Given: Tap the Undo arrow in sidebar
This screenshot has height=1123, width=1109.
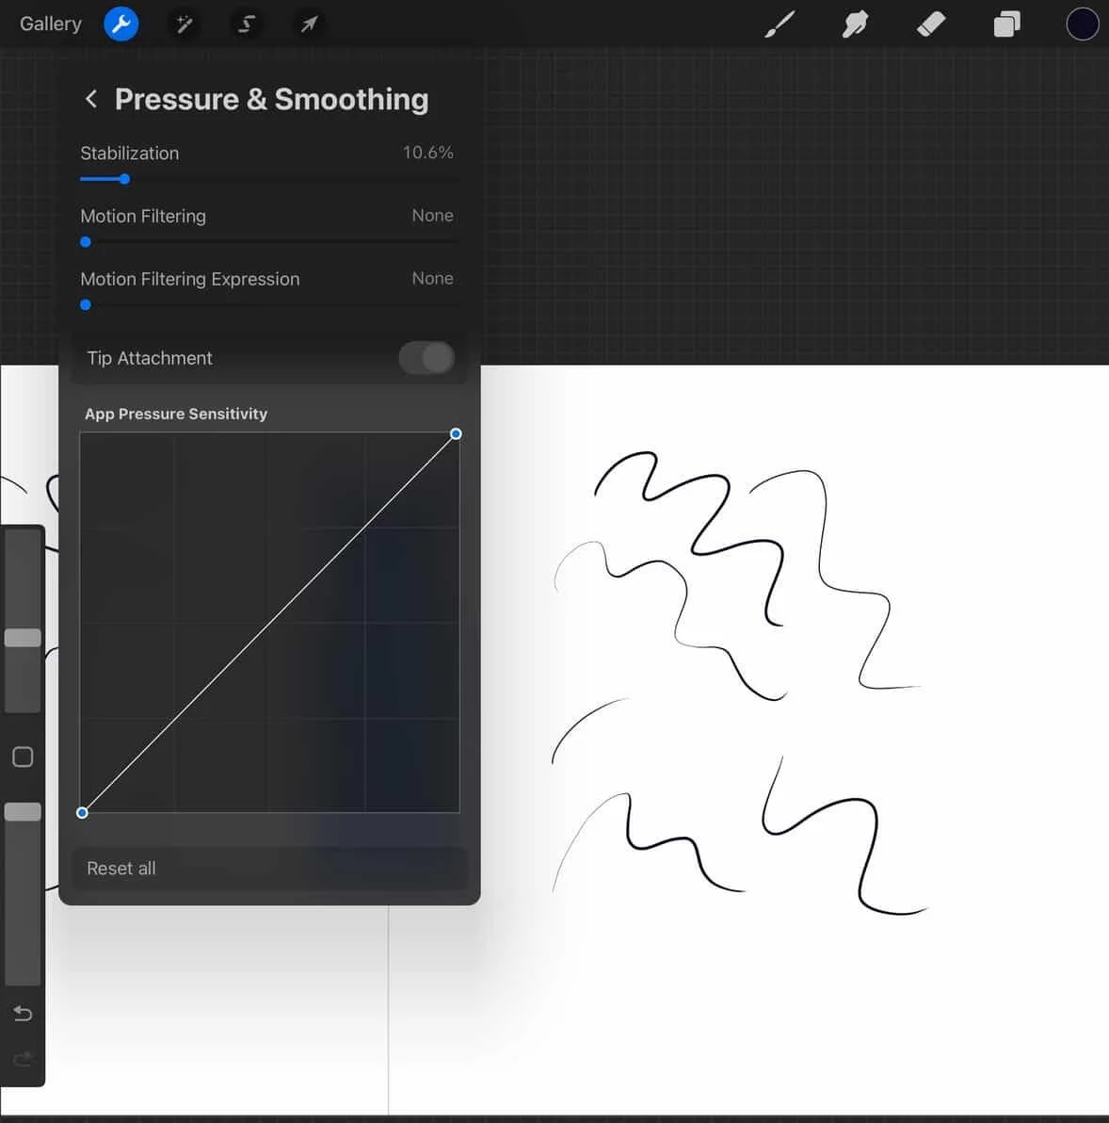Looking at the screenshot, I should (x=23, y=1013).
